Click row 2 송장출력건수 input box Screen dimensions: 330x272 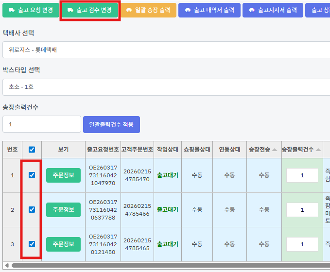coord(302,210)
